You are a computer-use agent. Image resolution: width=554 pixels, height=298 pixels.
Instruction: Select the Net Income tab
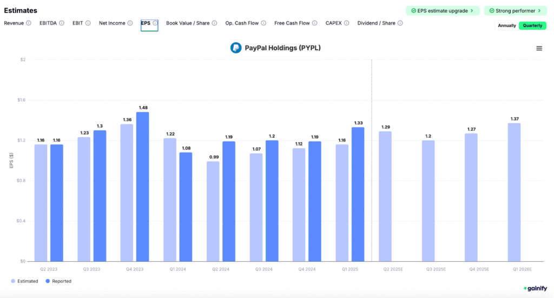click(112, 23)
